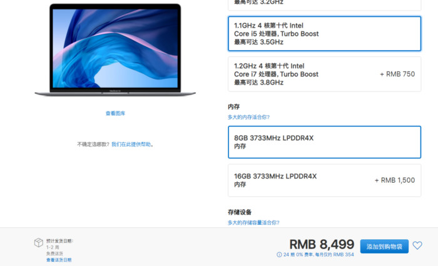
Task: Choose the 16GB 3733MHz LPDDR4X memory
Action: [x=324, y=180]
